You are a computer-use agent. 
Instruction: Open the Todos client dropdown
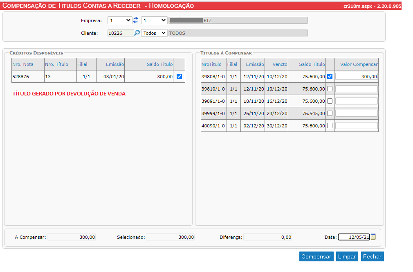pos(154,33)
